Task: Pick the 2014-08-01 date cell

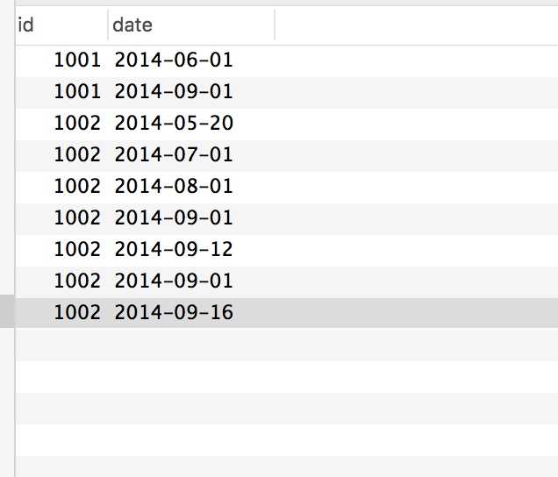Action: tap(174, 187)
